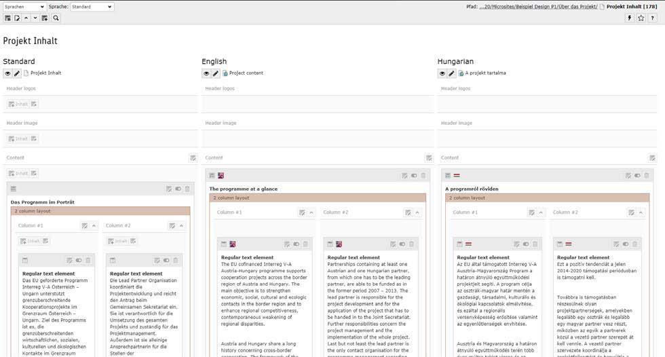The width and height of the screenshot is (665, 357).
Task: Click the Standard 2 column layout bar
Action: [x=100, y=210]
